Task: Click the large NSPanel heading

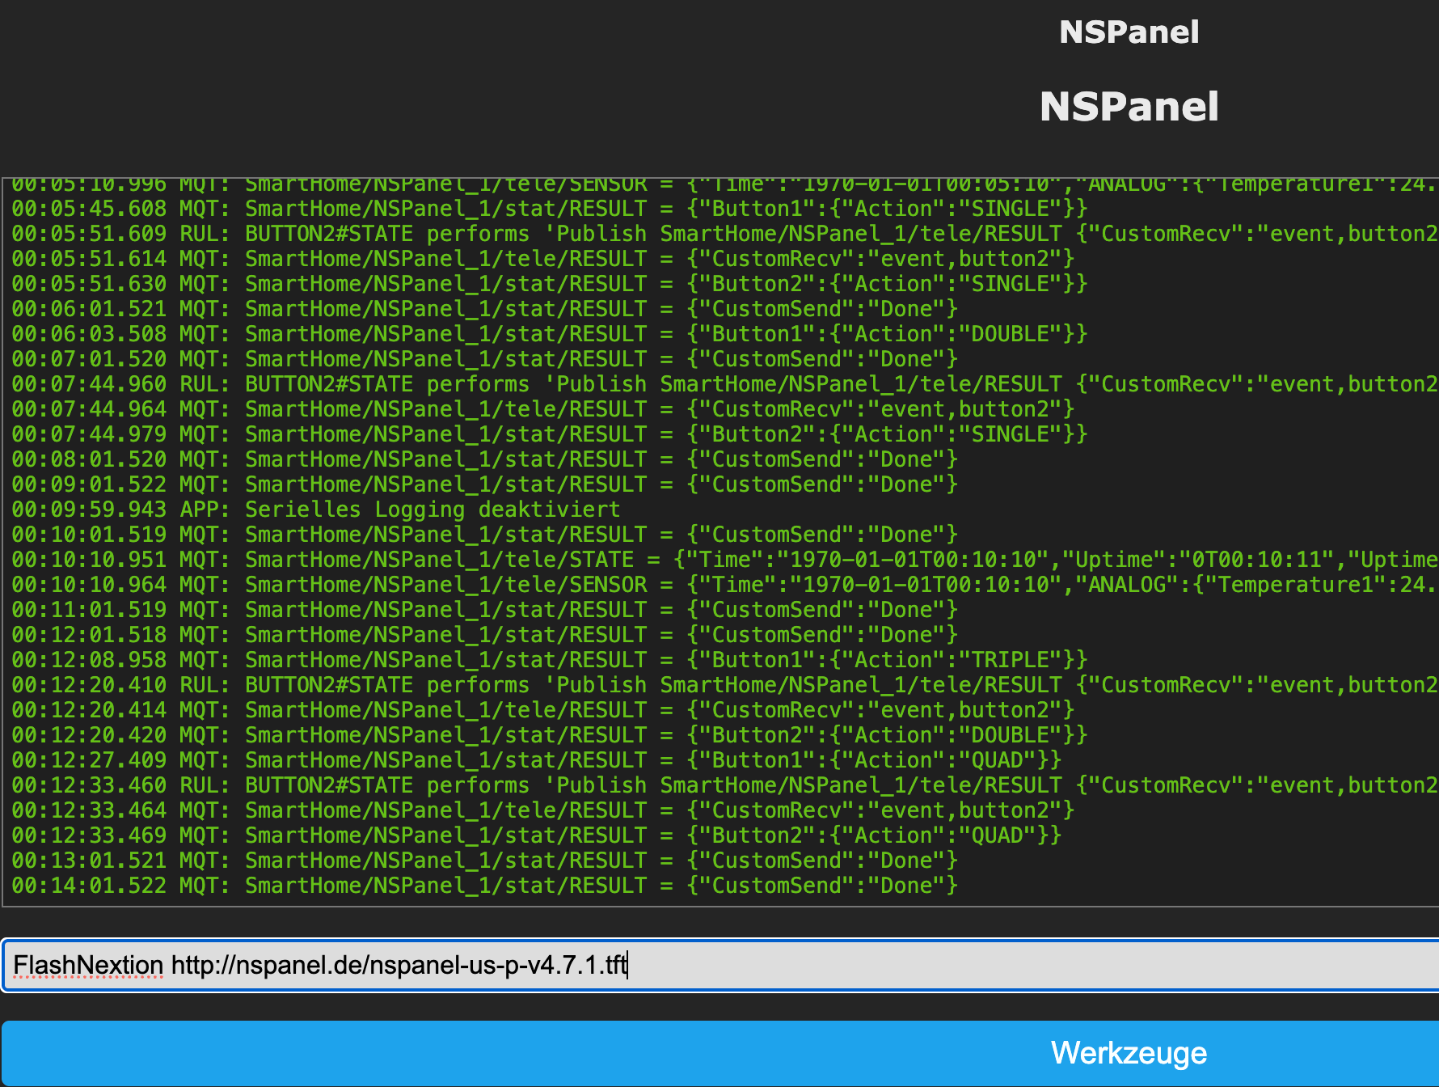Action: coord(1129,107)
